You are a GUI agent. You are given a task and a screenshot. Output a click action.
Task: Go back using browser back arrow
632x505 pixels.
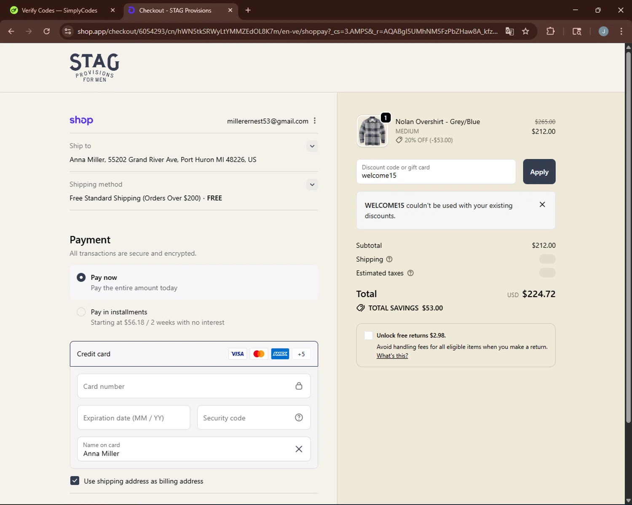point(11,31)
